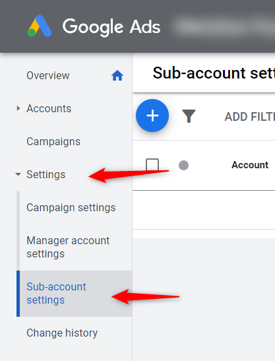The width and height of the screenshot is (275, 361).
Task: Sort by the Account column header
Action: click(x=250, y=165)
